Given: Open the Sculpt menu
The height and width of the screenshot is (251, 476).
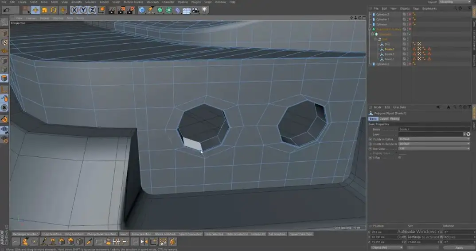Looking at the screenshot, I should tap(116, 2).
